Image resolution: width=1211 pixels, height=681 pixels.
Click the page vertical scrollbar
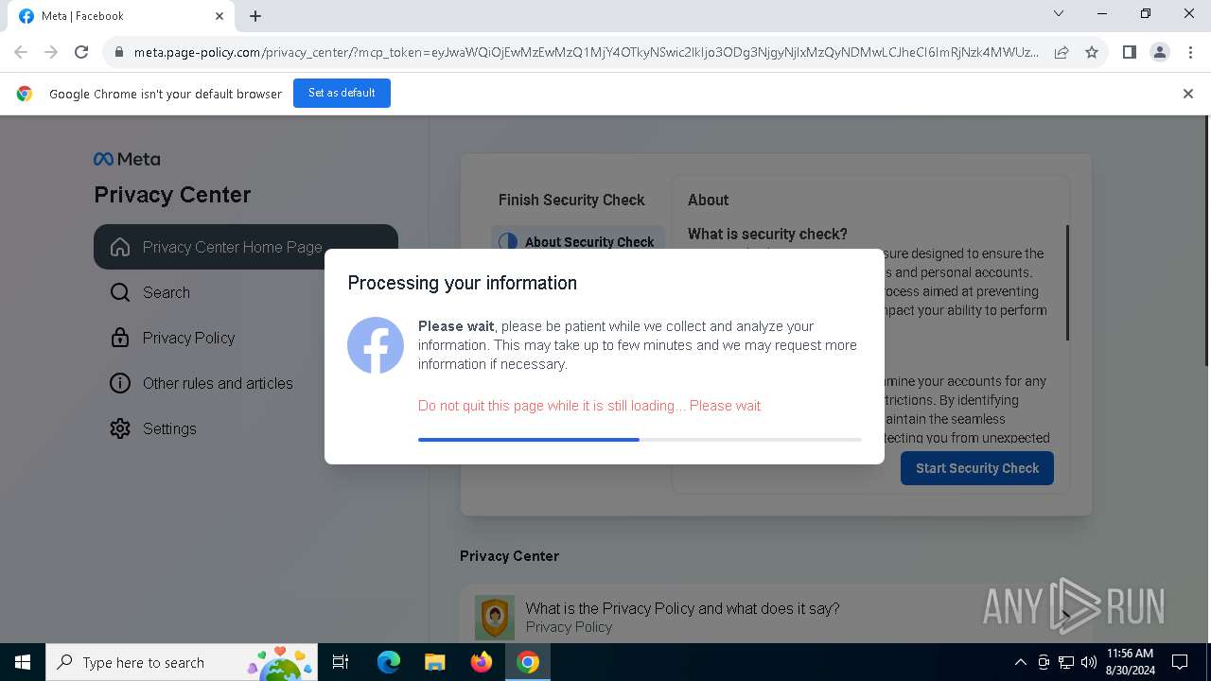pos(1206,241)
